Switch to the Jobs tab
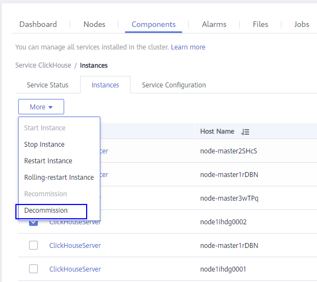317x282 pixels. point(302,24)
